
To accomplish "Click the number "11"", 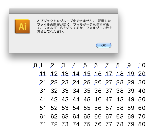I will (x=43, y=74).
